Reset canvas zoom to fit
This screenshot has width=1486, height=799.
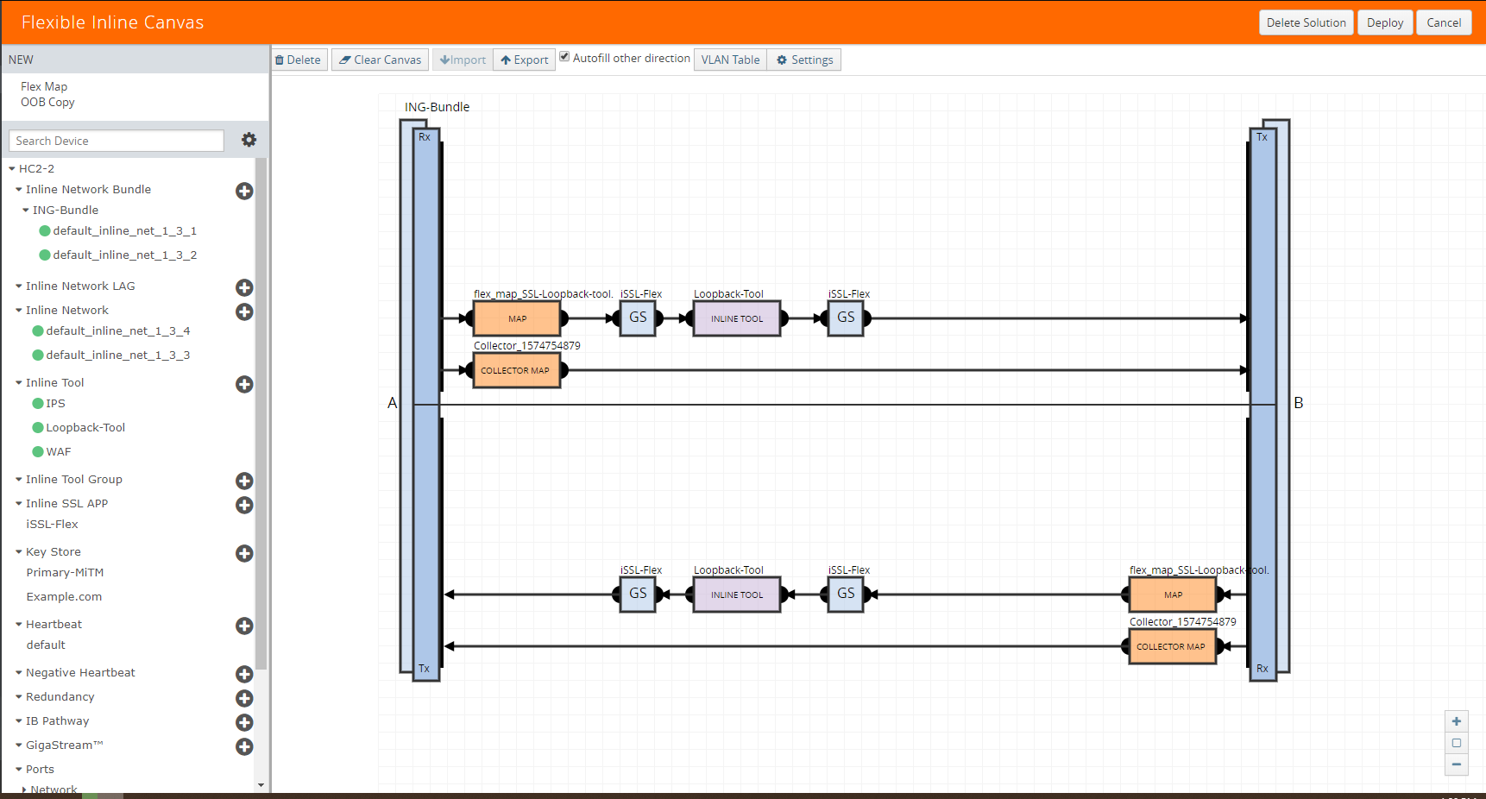(1457, 743)
